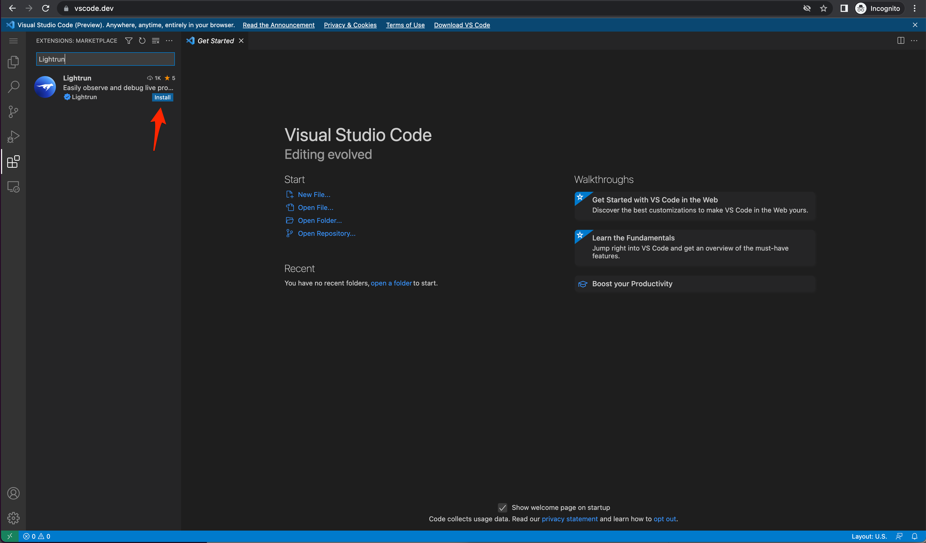
Task: Open the Remote Explorer icon
Action: 13,187
